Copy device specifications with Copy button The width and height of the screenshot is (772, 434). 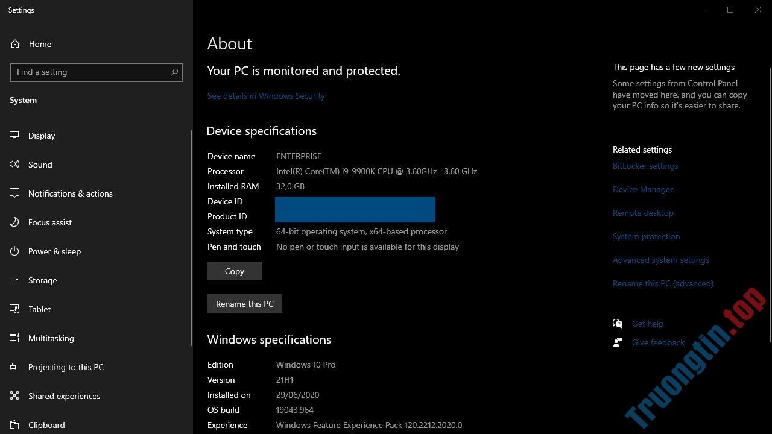tap(235, 271)
